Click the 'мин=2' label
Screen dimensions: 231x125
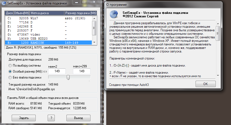pyautogui.click(x=53, y=67)
